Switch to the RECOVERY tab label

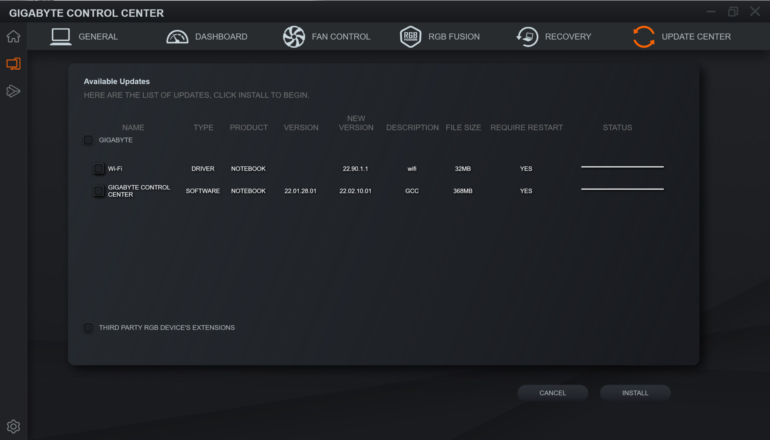[568, 36]
